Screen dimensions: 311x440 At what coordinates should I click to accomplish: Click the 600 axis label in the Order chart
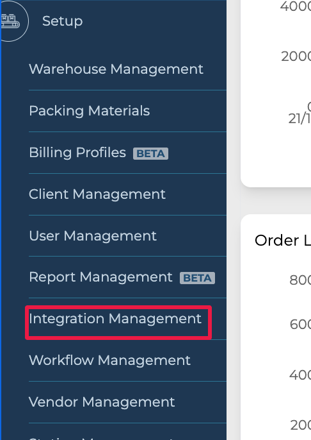[x=300, y=325]
